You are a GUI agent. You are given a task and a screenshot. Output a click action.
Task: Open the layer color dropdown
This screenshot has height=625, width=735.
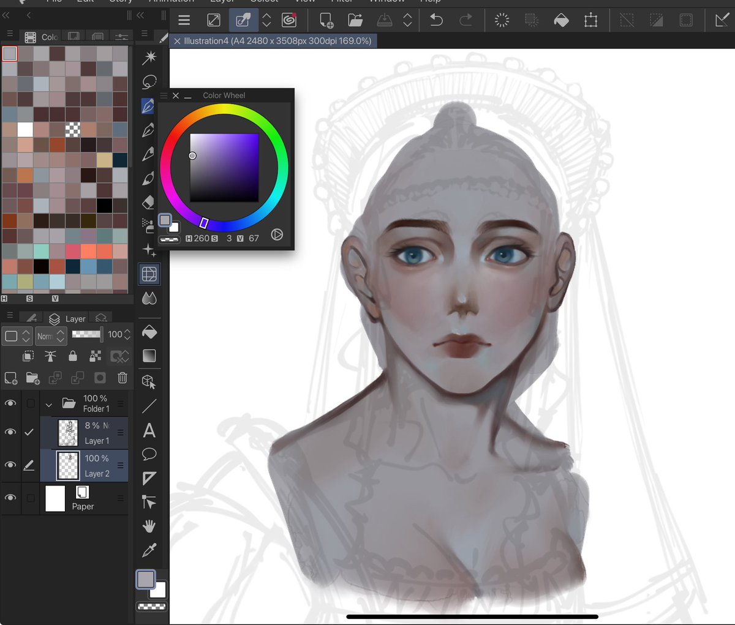17,335
